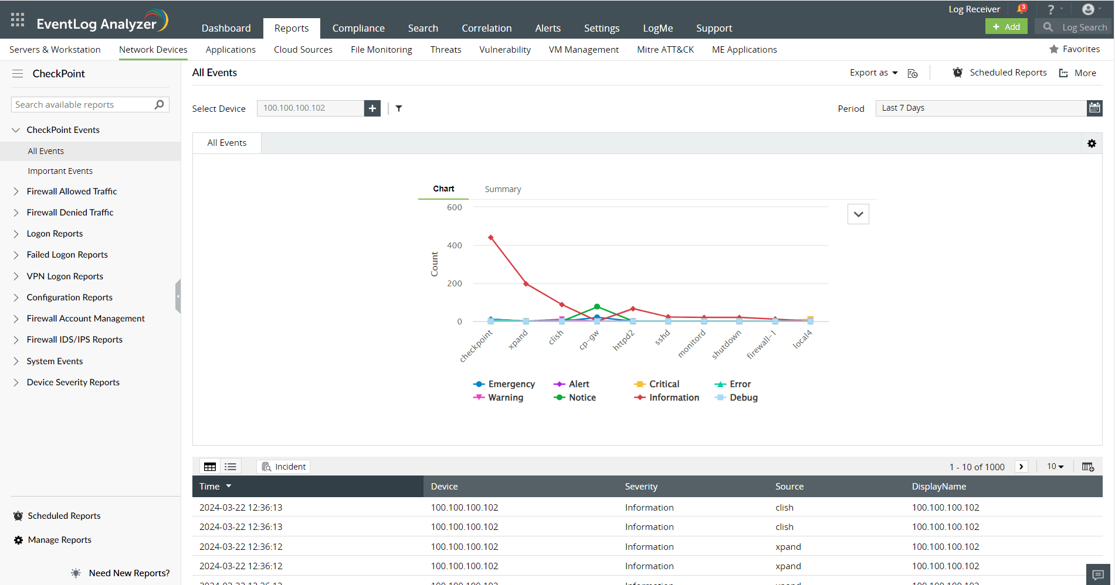Open the page size dropdown showing 10
This screenshot has height=585, width=1115.
1054,466
